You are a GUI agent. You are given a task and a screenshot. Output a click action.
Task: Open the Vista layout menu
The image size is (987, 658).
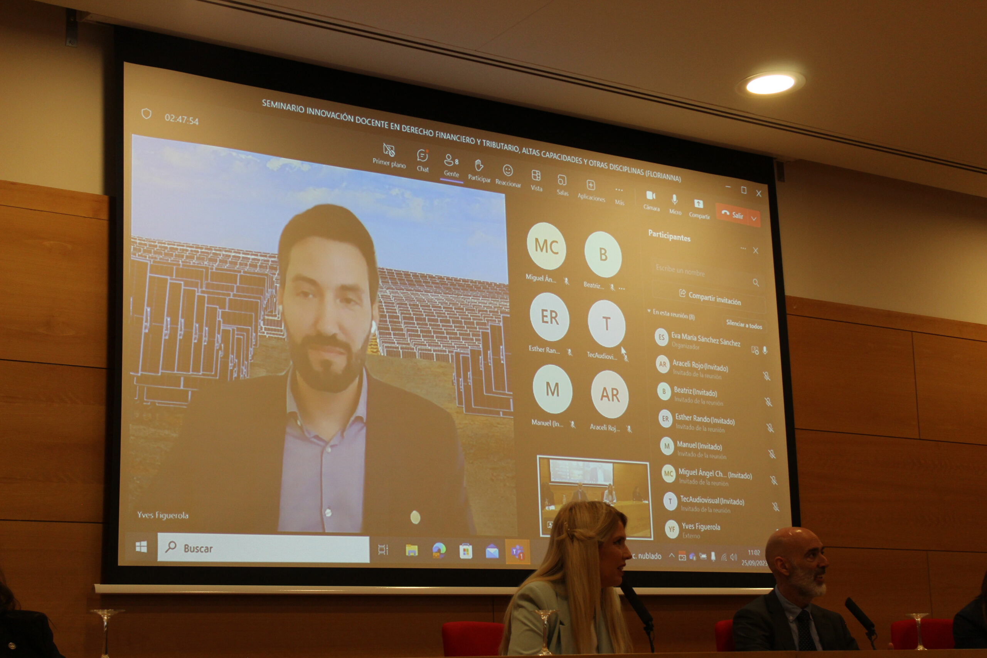click(536, 181)
